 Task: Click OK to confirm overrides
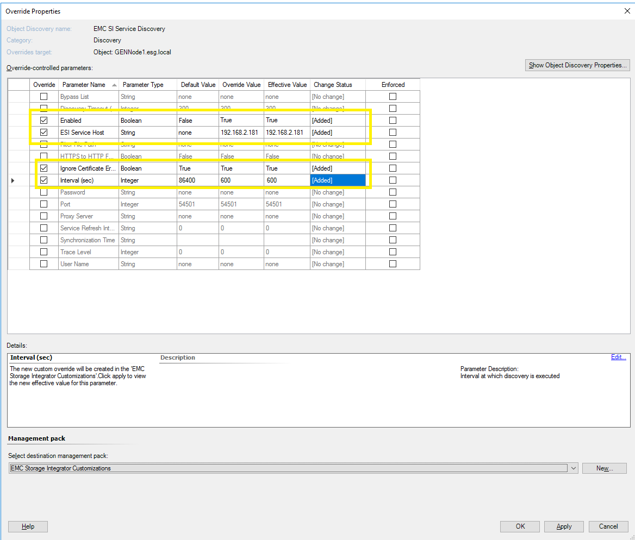pos(520,526)
